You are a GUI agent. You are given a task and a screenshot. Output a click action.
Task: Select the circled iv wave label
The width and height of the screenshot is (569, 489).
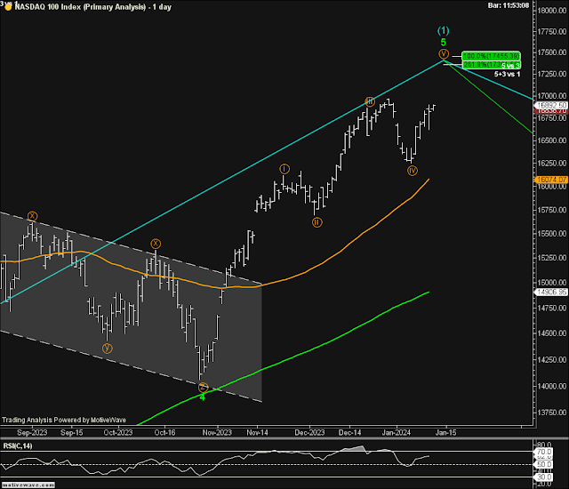[413, 171]
